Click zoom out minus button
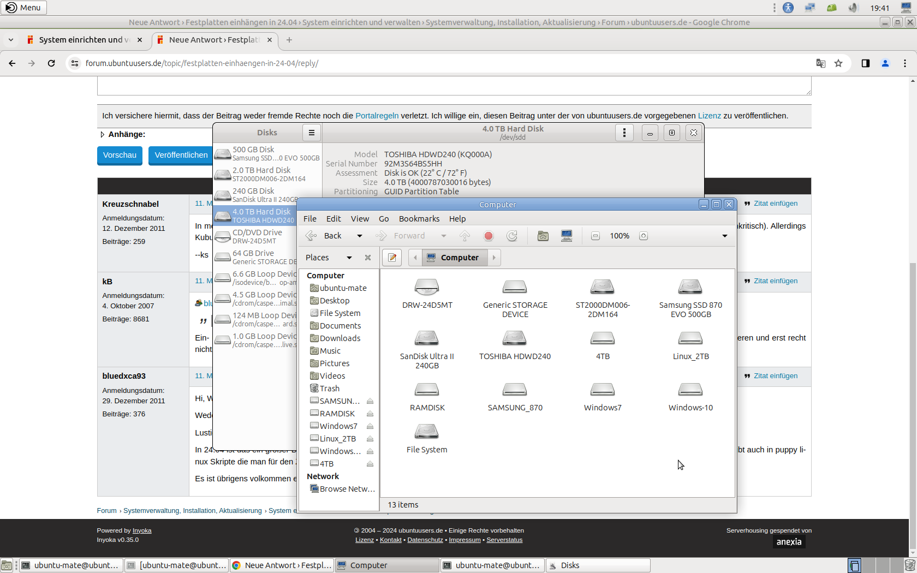 [596, 236]
